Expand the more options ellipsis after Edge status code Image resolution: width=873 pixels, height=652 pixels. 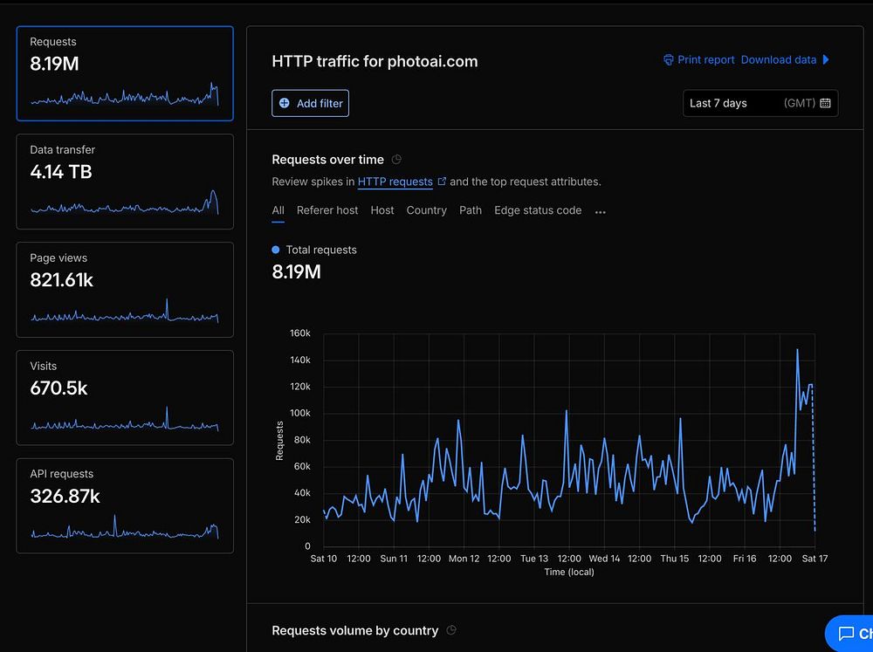pos(600,211)
